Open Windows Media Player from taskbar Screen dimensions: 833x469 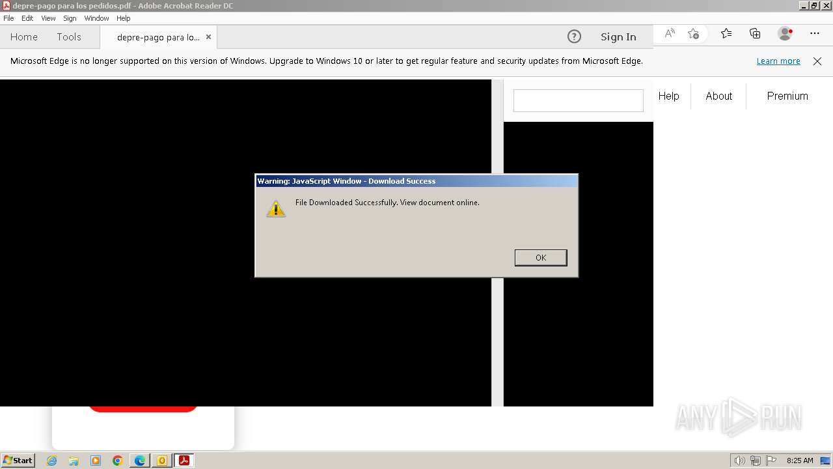click(x=96, y=461)
